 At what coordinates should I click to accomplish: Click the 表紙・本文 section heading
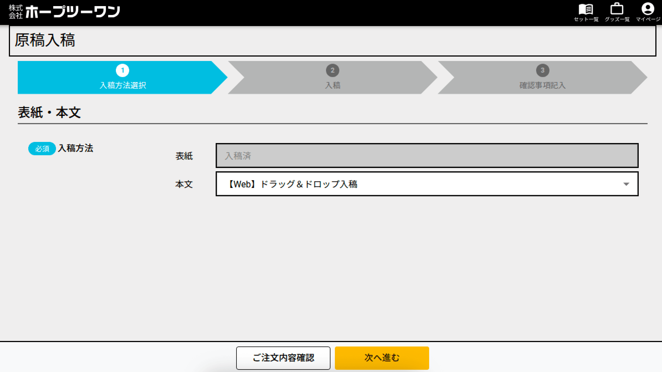click(49, 113)
